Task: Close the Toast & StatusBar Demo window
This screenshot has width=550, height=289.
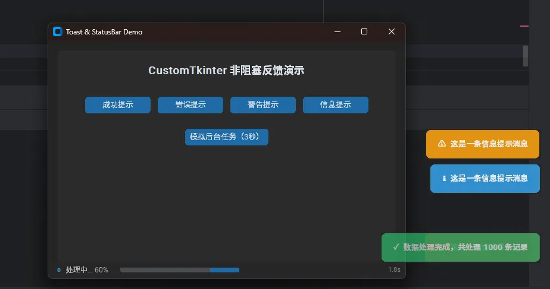Action: [392, 31]
